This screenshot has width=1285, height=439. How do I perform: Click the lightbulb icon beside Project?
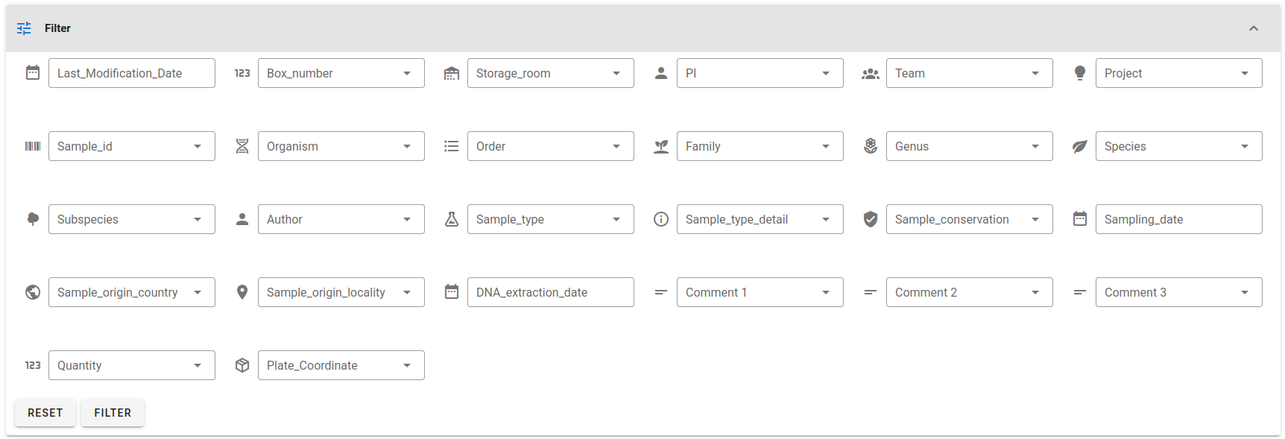click(1080, 73)
